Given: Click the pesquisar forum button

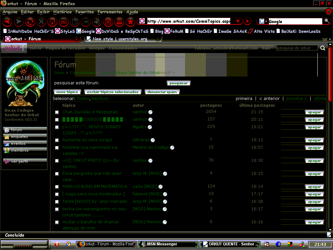Looking at the screenshot, I should [x=179, y=83].
